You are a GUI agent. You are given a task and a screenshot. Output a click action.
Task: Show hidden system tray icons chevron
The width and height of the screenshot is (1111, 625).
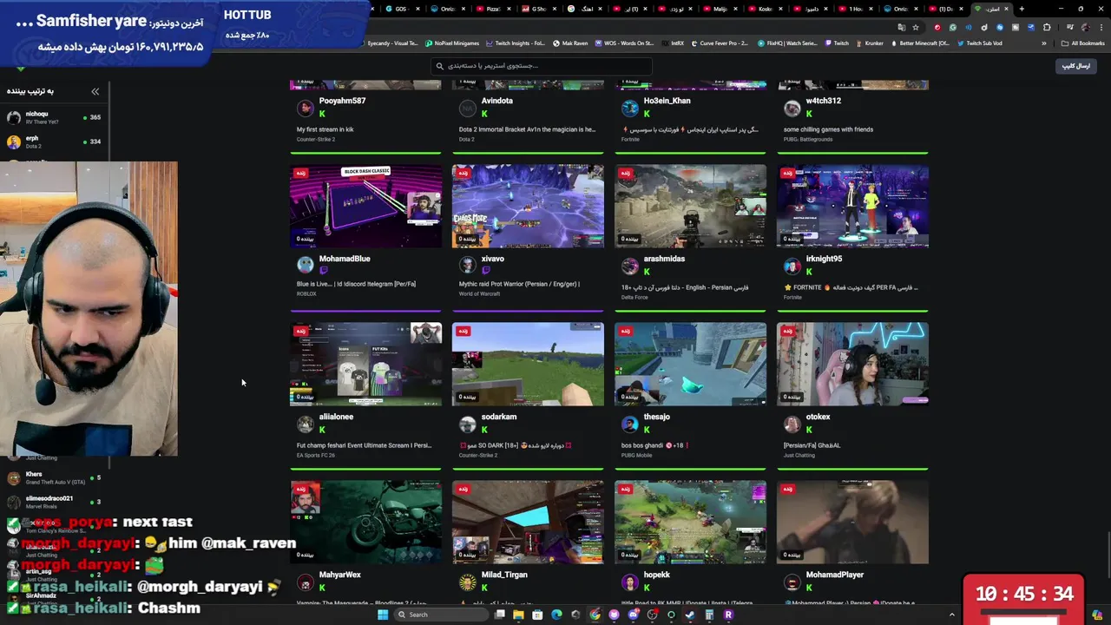(952, 615)
